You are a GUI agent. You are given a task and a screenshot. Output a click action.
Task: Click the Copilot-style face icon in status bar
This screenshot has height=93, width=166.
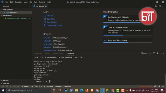[x=155, y=87]
